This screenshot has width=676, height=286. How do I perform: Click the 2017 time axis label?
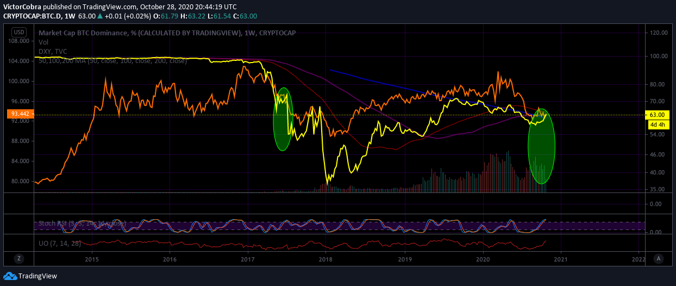(x=248, y=259)
